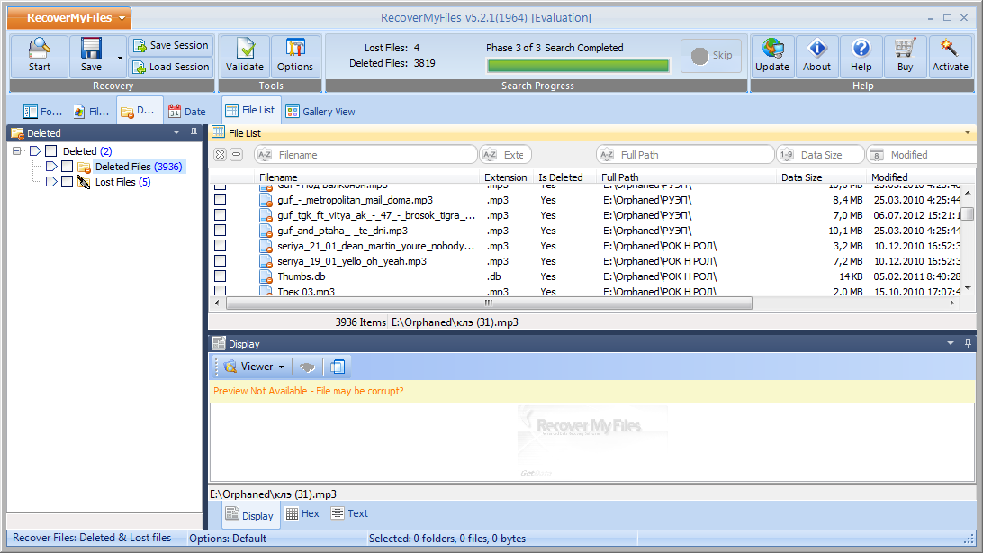
Task: Check the Deleted Files tree checkbox
Action: coord(67,167)
